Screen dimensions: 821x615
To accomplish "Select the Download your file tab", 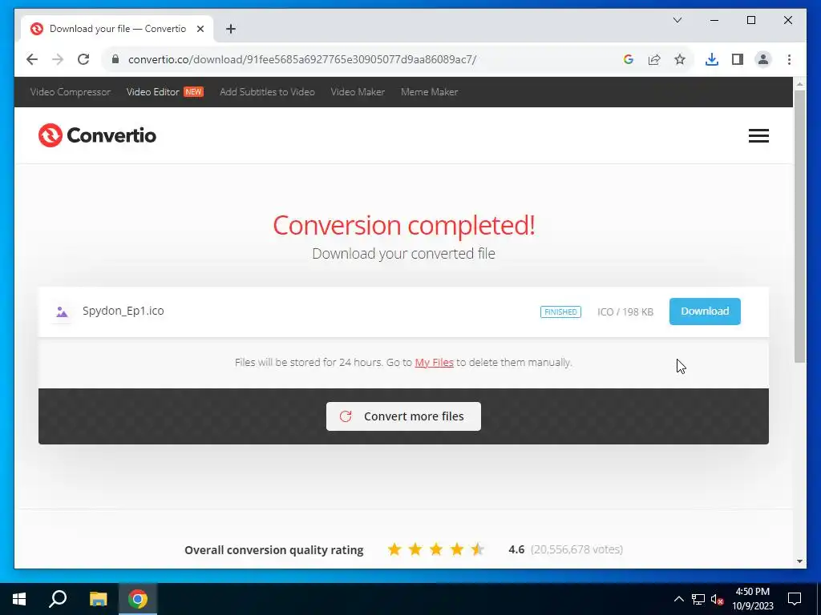I will click(117, 29).
